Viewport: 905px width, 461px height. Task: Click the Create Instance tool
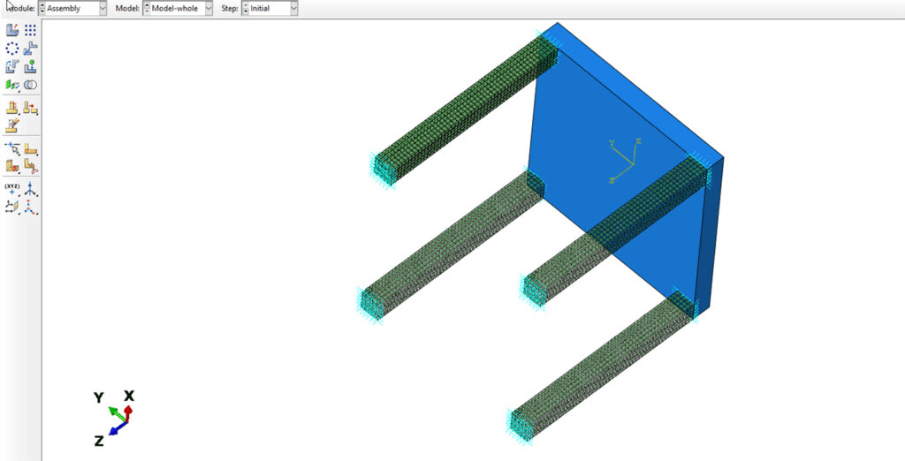coord(12,30)
